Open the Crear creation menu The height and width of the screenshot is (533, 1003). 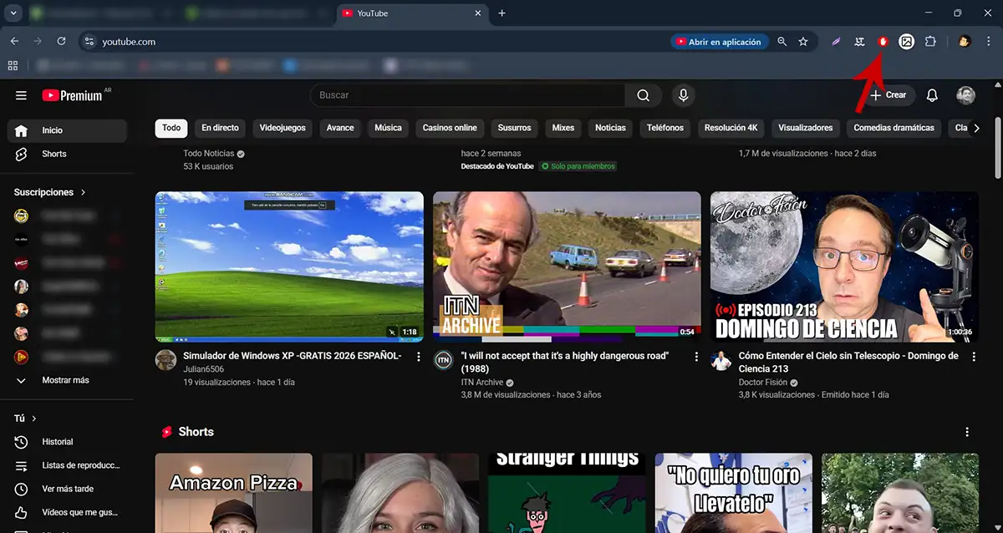point(888,94)
